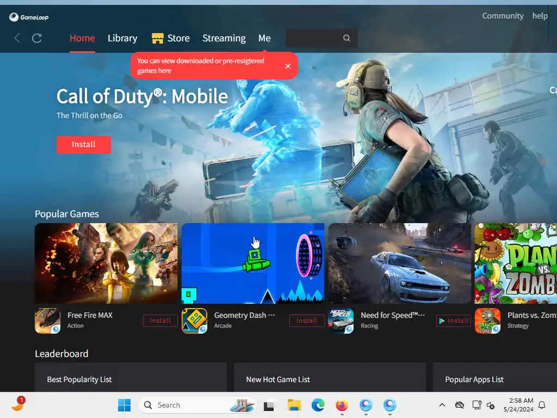Open Task View in the taskbar
The width and height of the screenshot is (557, 418).
[269, 405]
